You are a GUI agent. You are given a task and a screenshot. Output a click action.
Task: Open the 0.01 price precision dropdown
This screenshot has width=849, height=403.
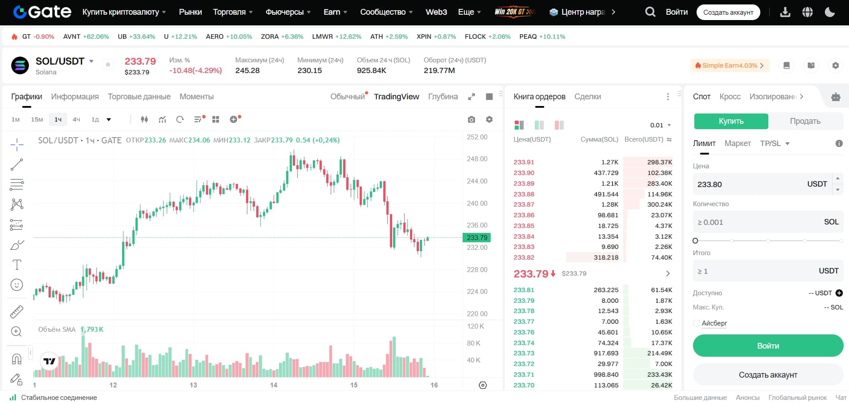(660, 125)
